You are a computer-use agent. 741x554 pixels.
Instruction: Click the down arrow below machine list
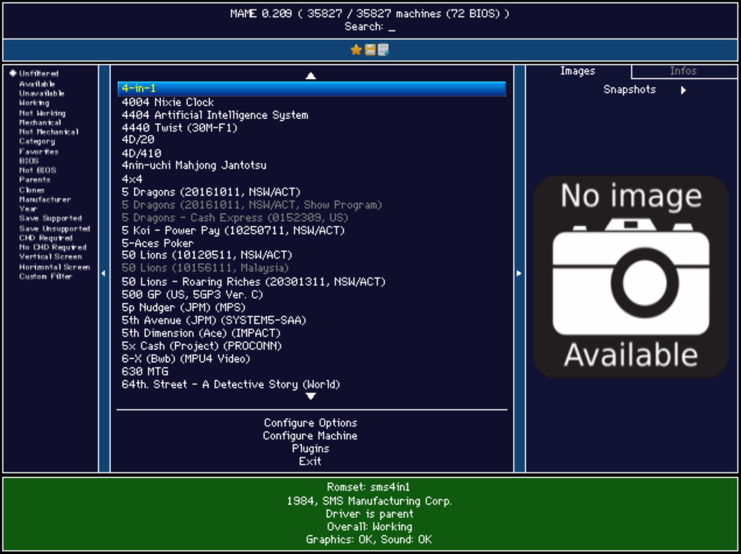pos(311,396)
